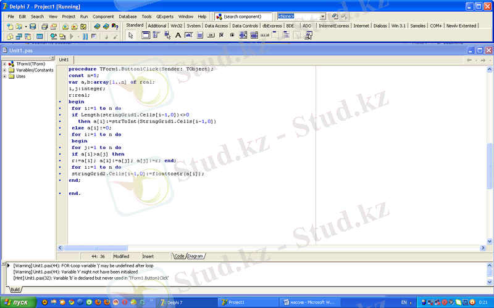
Task: Click the View Form toolbar icon
Action: 19,36
